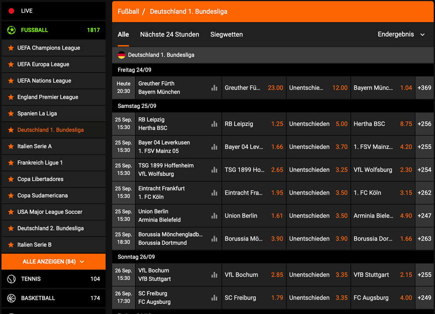
Task: Show +254 more markets for Hoffenheim match
Action: pyautogui.click(x=425, y=170)
